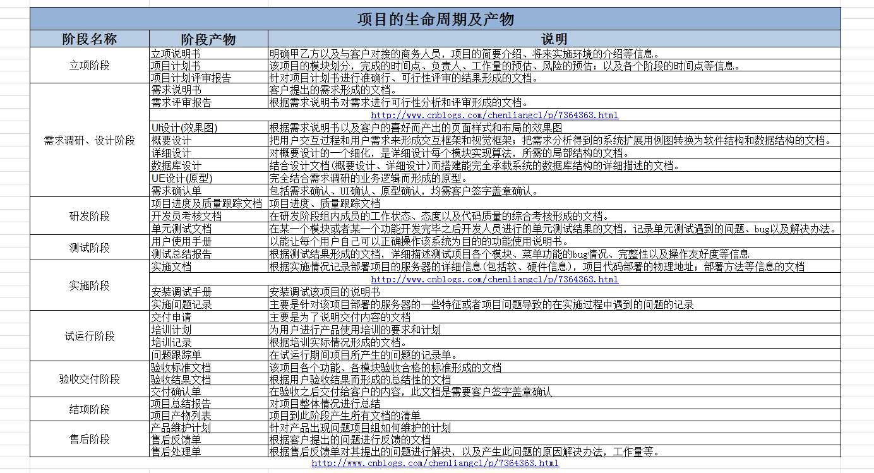
Task: Select the 结项阶段 cell
Action: tap(90, 409)
